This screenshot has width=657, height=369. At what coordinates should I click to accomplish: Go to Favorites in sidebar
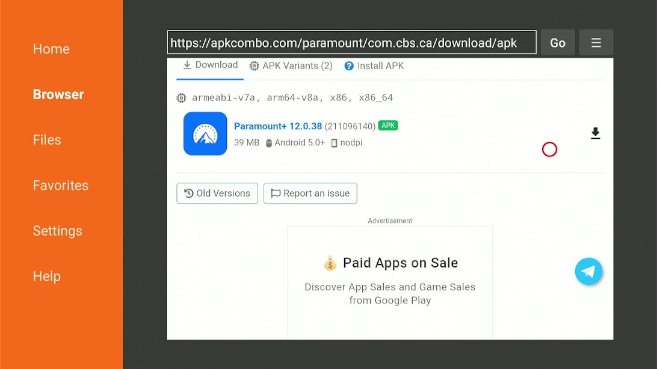point(61,185)
